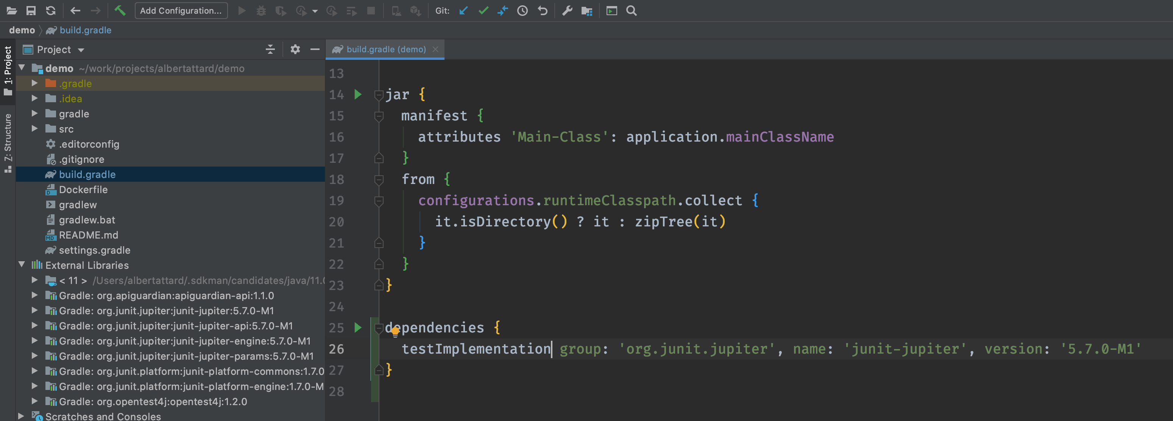Click the Open folder toolbar icon
The image size is (1173, 421).
(11, 11)
